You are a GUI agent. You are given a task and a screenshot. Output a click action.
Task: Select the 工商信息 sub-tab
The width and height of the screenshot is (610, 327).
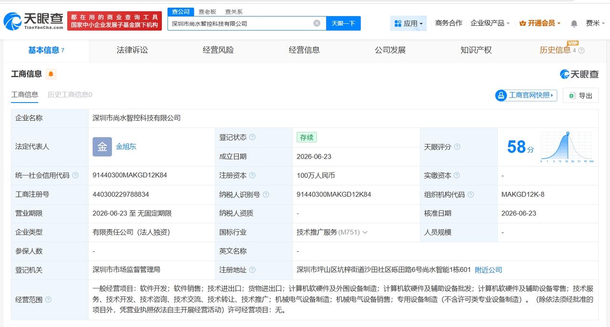point(25,94)
